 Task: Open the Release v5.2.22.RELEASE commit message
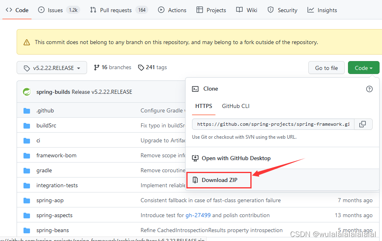102,92
